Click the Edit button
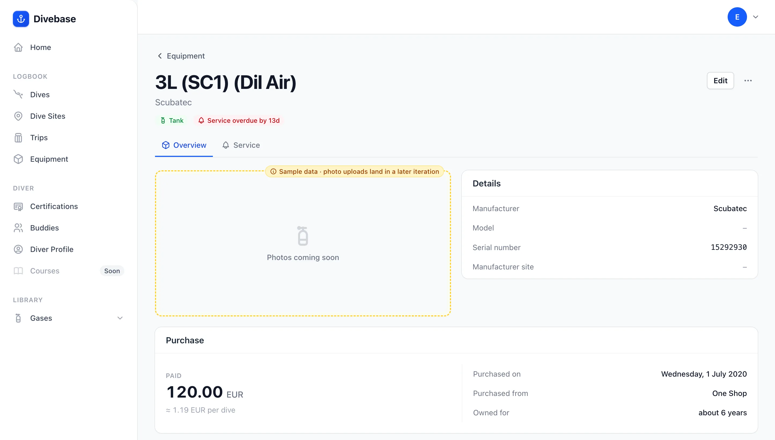775x440 pixels. click(720, 81)
